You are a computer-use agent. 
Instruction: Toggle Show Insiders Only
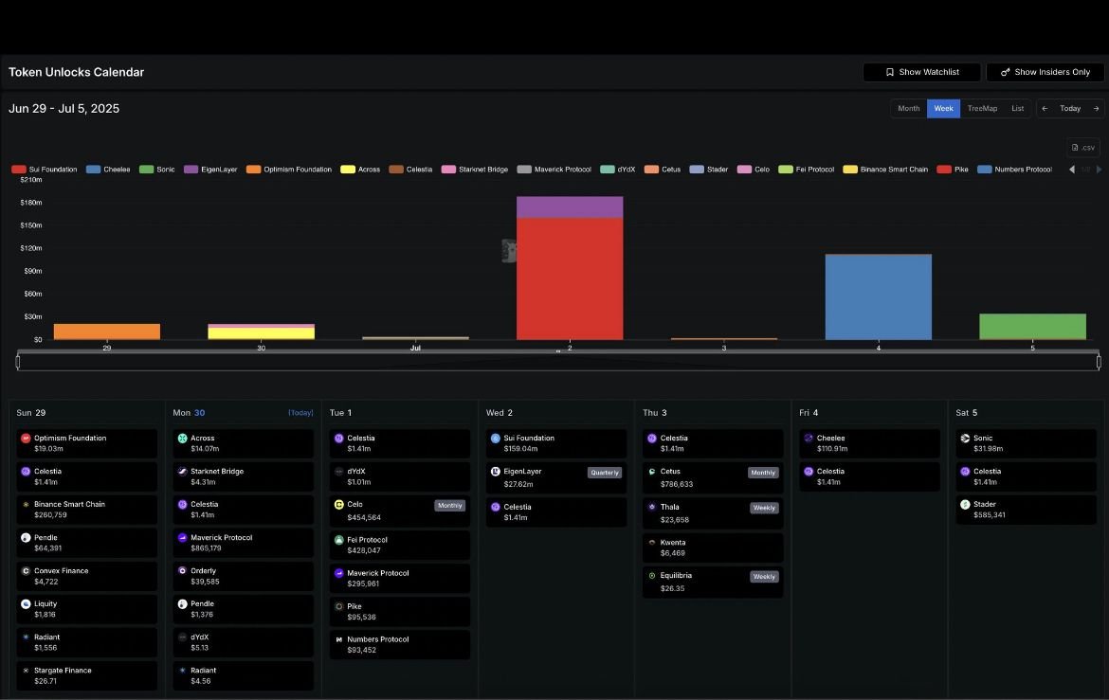pos(1045,72)
